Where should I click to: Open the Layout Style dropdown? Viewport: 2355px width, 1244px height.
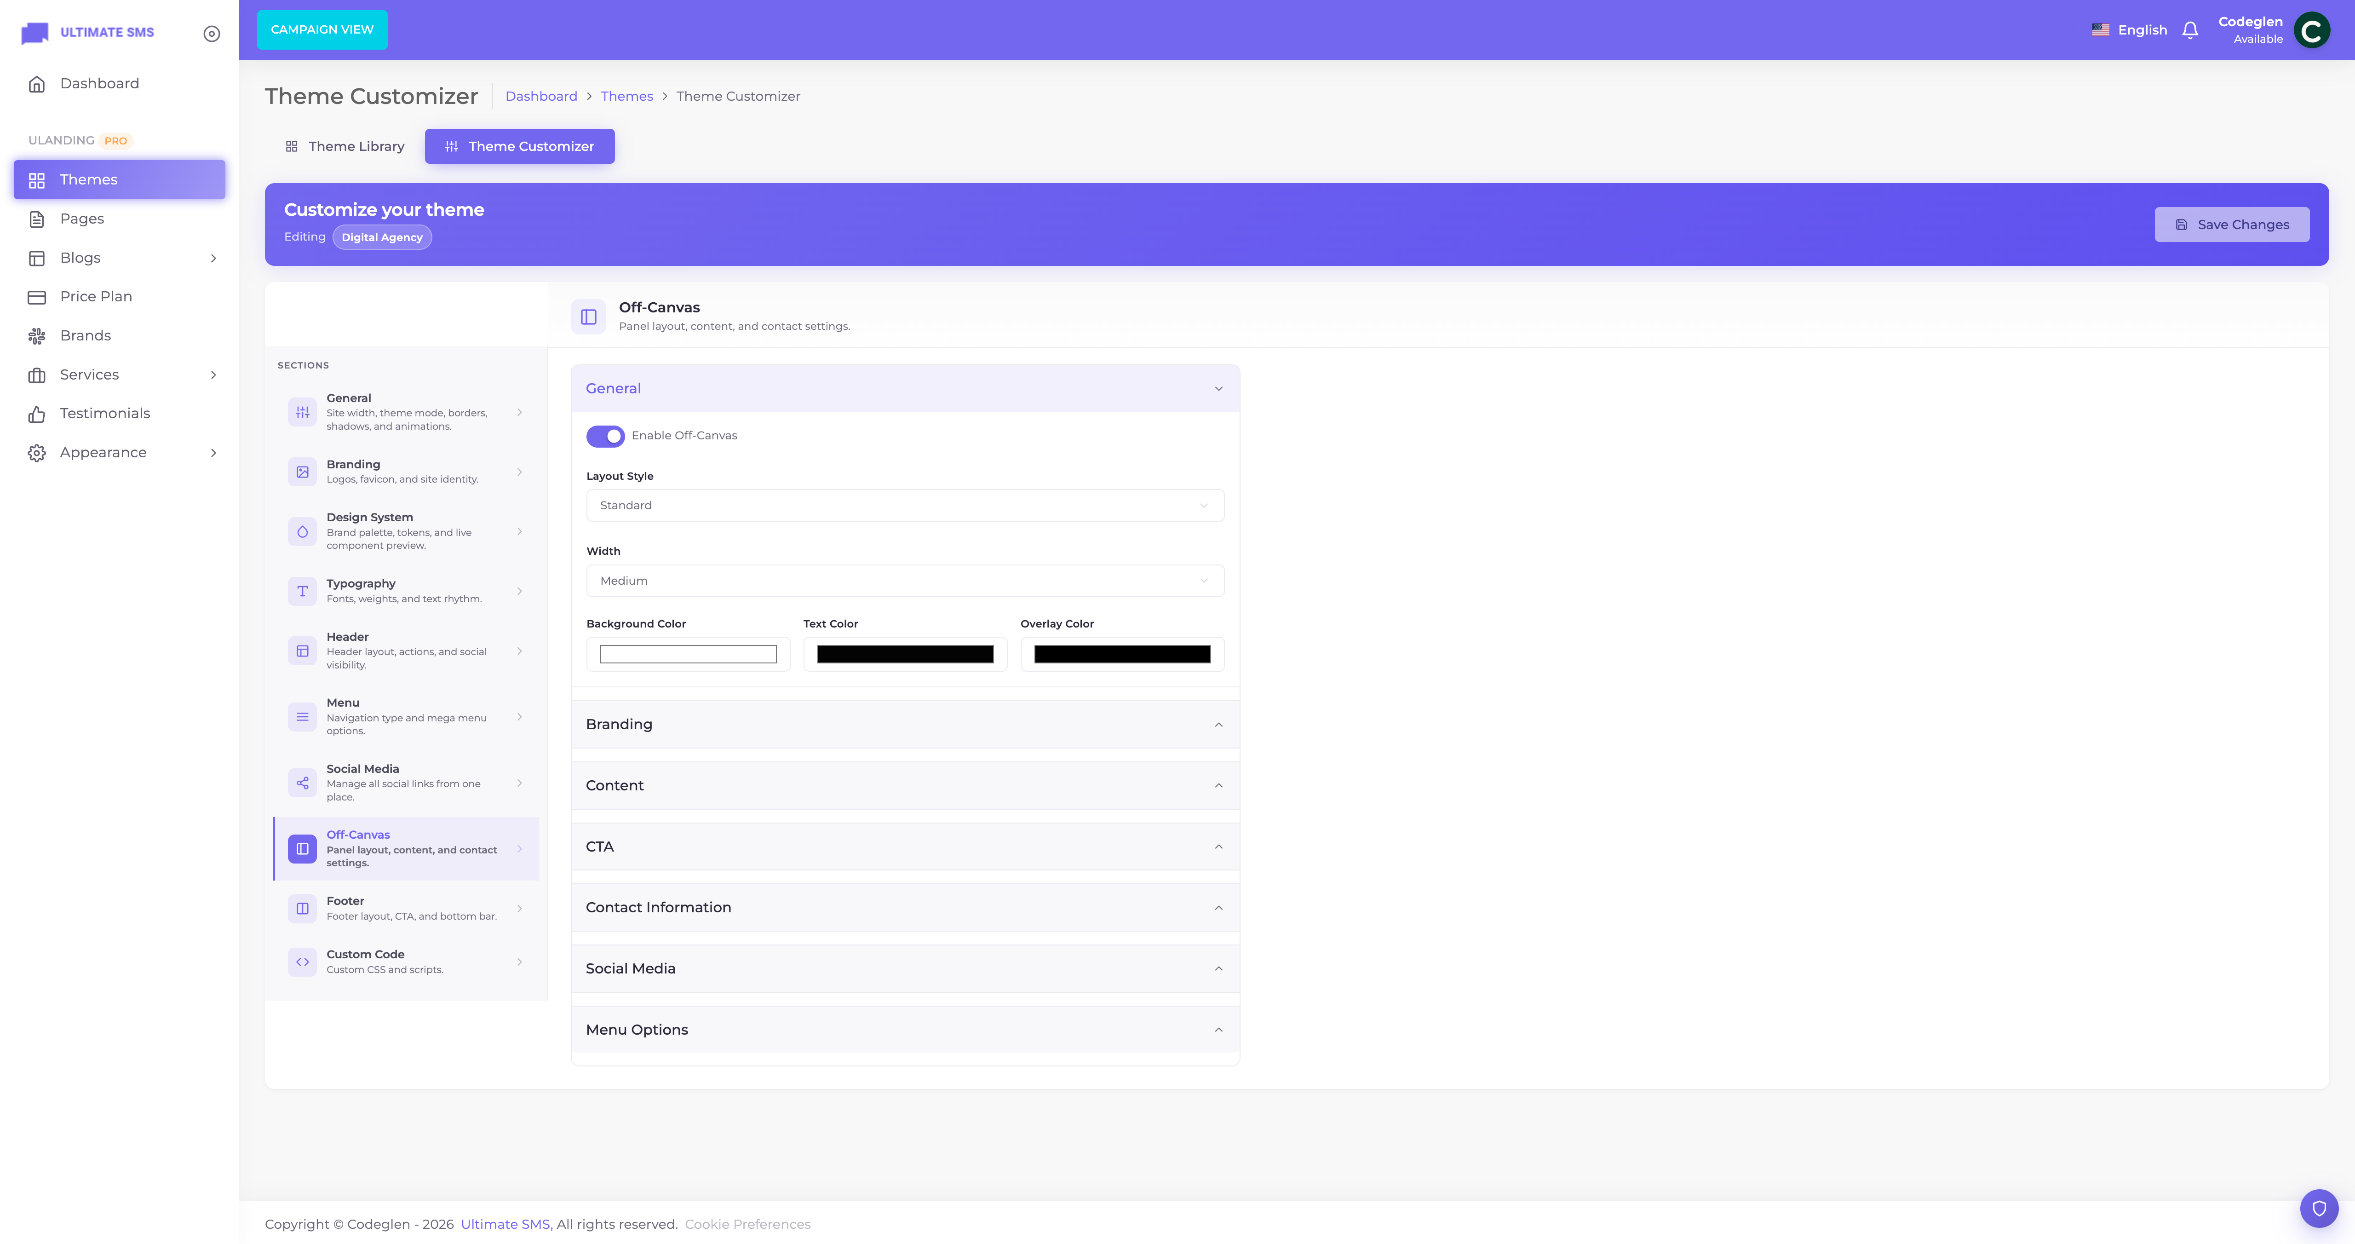pos(905,506)
